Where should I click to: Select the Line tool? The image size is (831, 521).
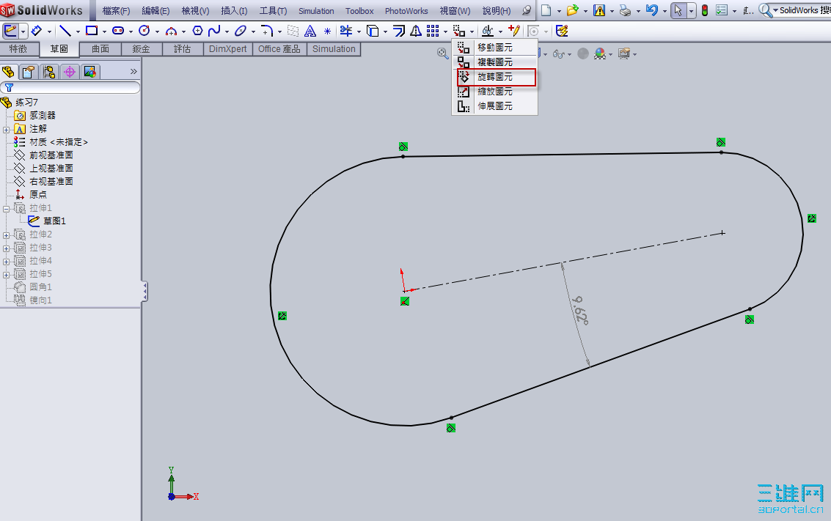click(x=65, y=32)
